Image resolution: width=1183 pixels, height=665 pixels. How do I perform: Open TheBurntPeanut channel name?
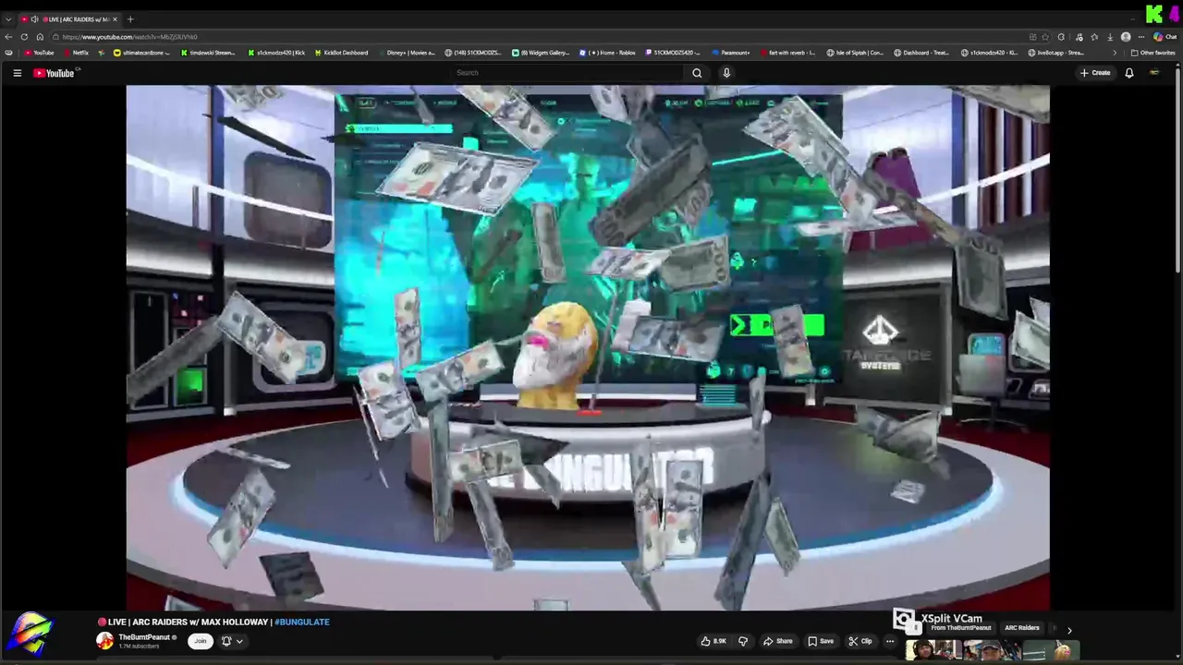point(144,637)
